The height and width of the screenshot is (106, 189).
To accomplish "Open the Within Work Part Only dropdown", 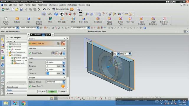I will click(x=38, y=28).
